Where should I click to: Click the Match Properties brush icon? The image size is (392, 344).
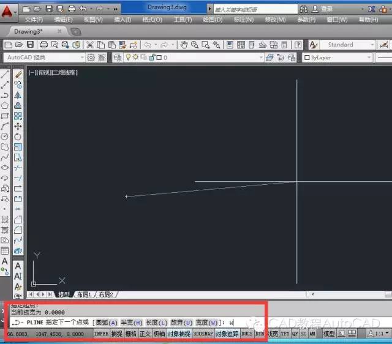(x=134, y=45)
